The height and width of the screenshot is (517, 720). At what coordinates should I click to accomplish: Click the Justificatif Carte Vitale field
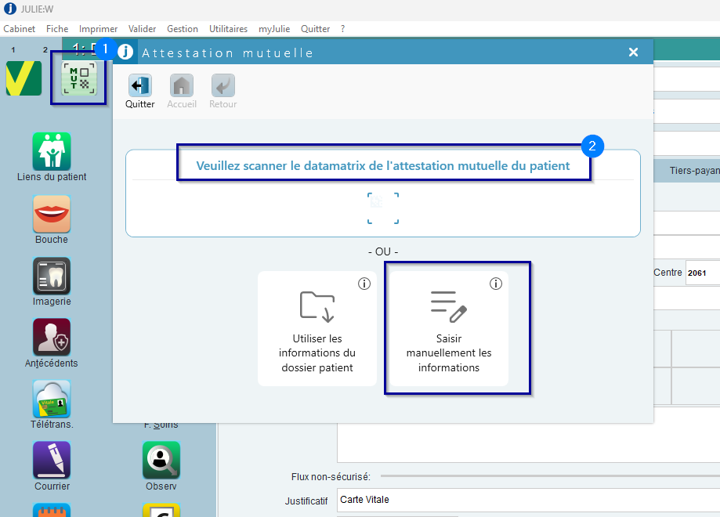click(x=529, y=500)
